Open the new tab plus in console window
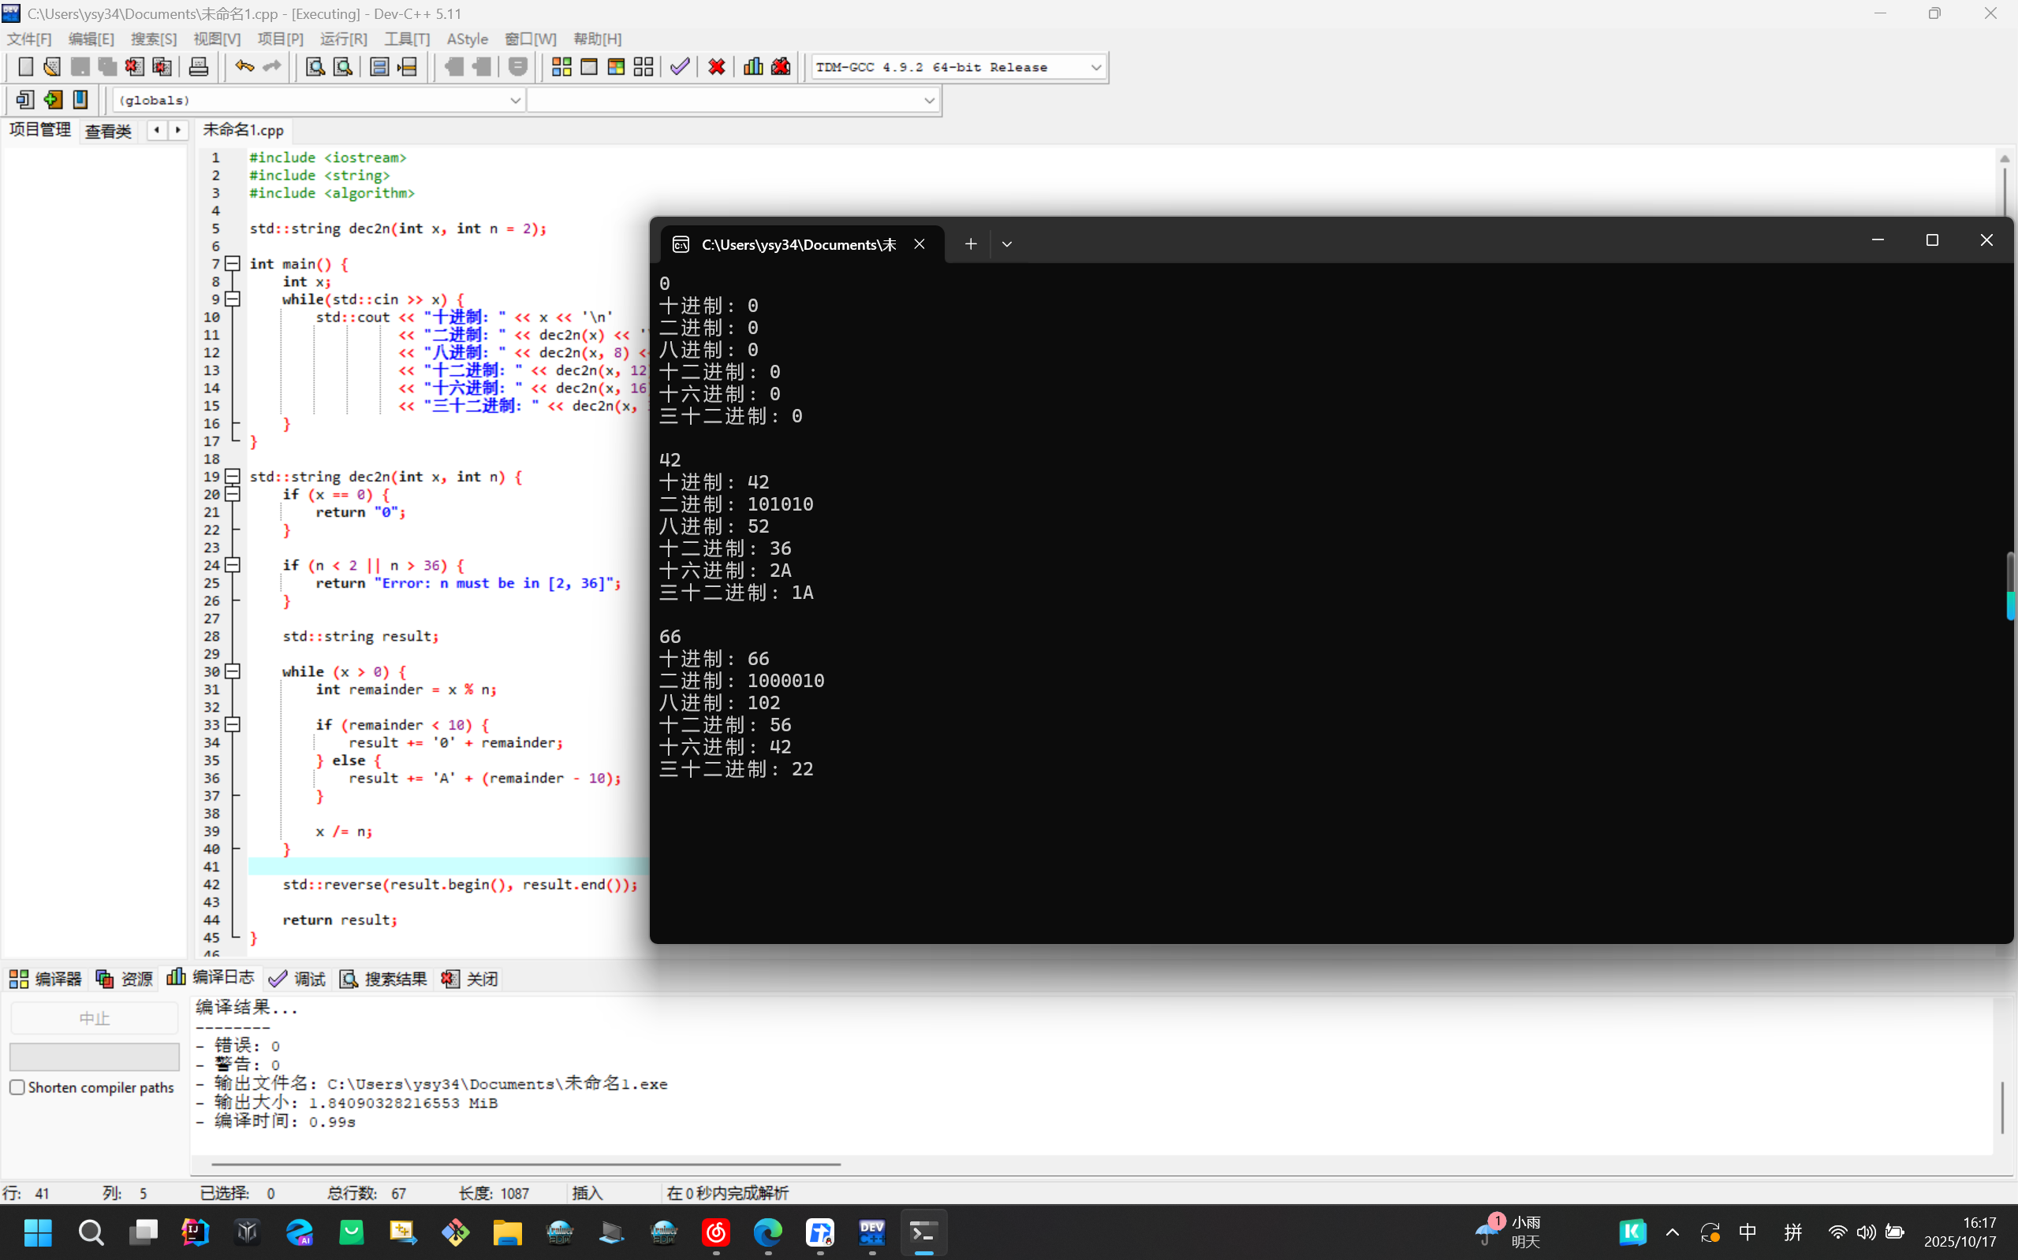The width and height of the screenshot is (2018, 1260). (x=971, y=244)
